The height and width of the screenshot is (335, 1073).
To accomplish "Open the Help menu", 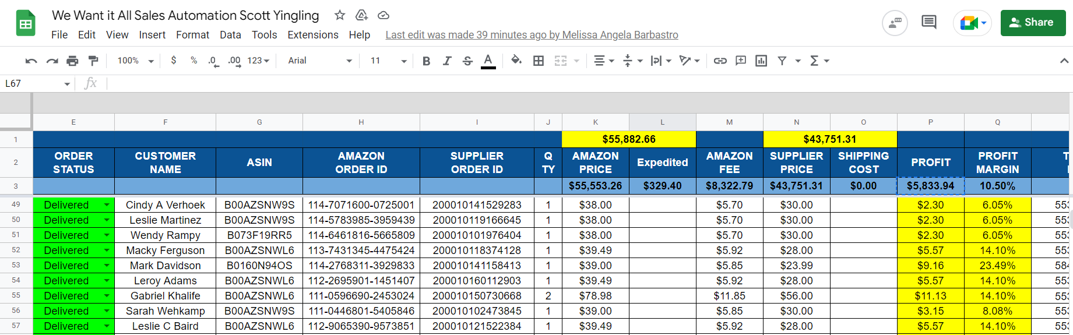I will coord(360,35).
